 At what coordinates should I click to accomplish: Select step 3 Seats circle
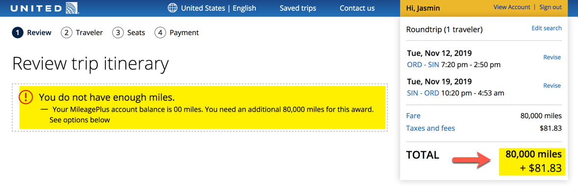(118, 33)
